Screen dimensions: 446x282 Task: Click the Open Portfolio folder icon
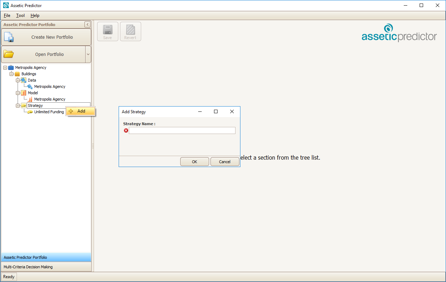8,54
